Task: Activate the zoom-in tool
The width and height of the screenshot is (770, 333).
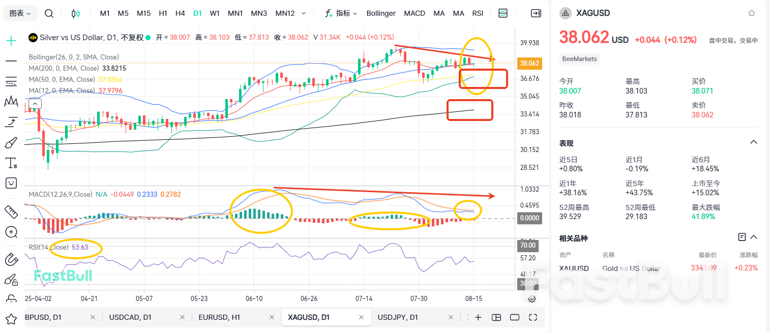Action: (x=11, y=232)
